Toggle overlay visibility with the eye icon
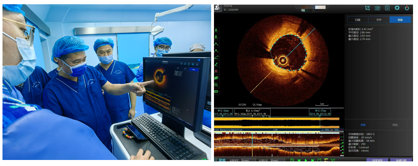 216,78
